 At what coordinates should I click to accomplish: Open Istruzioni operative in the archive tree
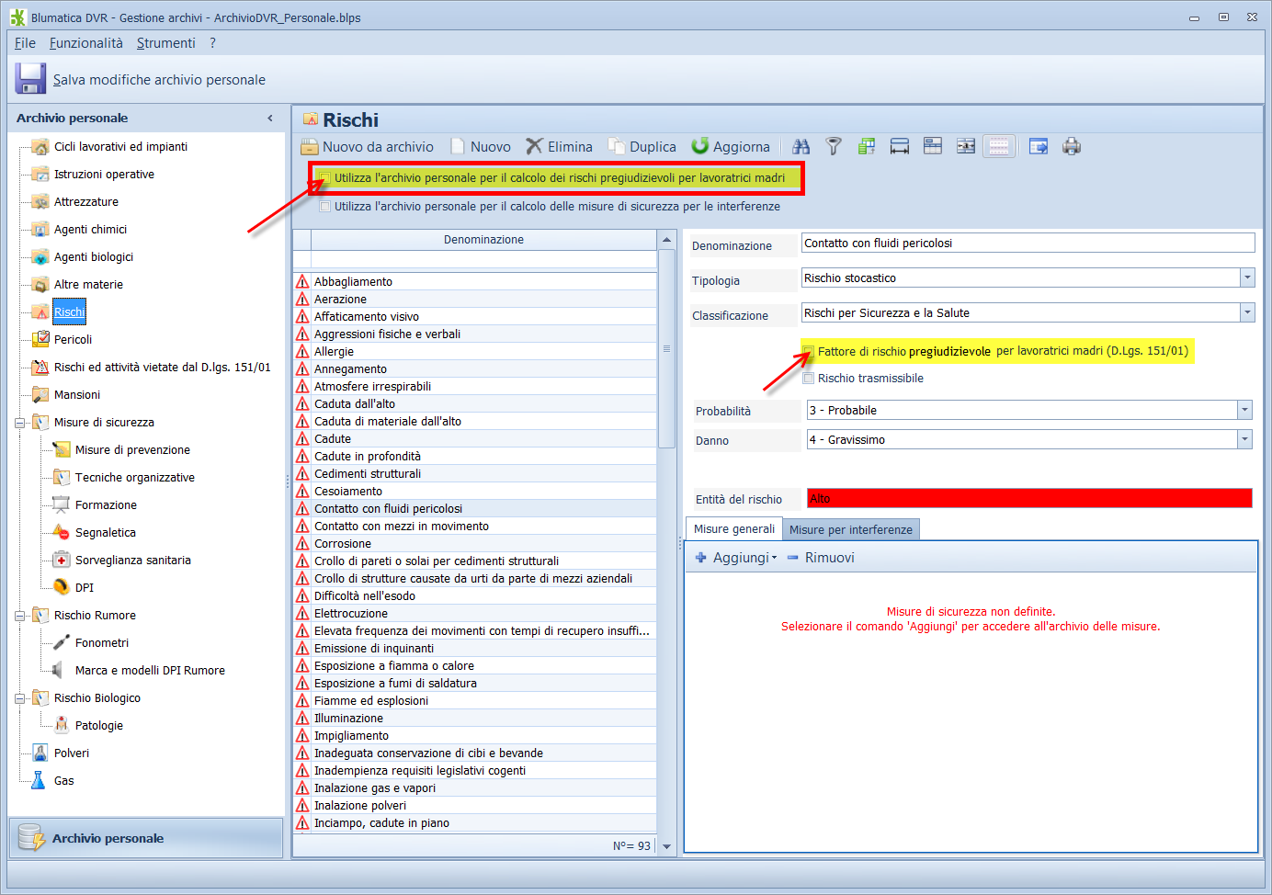click(x=104, y=175)
